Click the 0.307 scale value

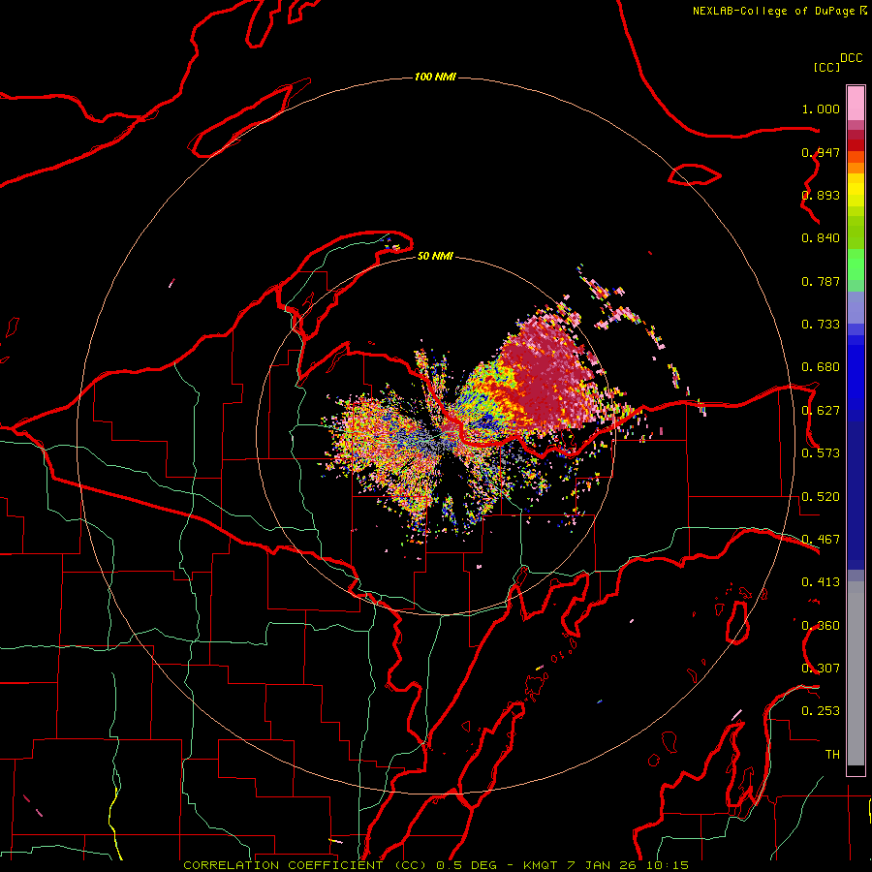(x=821, y=669)
